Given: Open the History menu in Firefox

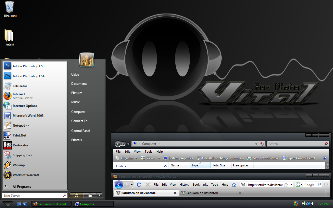Looking at the screenshot, I should tap(184, 185).
